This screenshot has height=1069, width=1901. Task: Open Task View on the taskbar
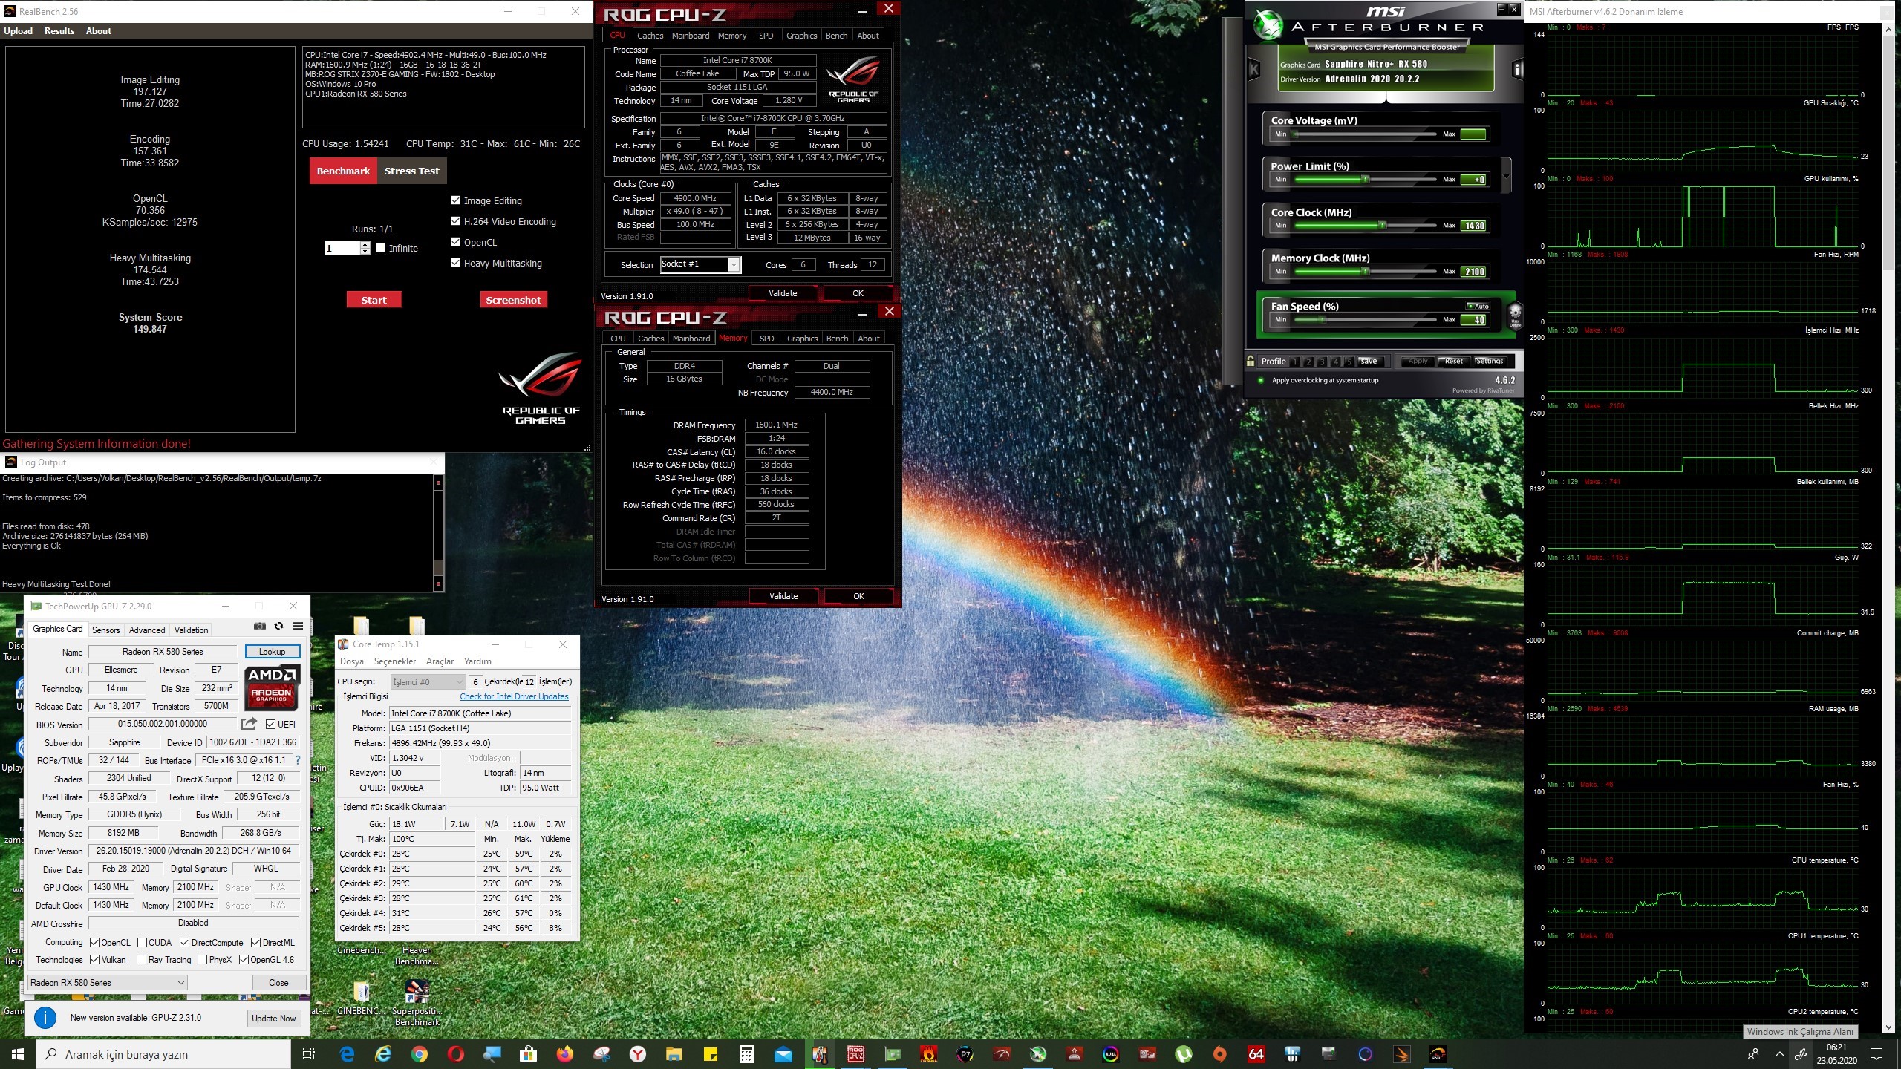pyautogui.click(x=309, y=1054)
